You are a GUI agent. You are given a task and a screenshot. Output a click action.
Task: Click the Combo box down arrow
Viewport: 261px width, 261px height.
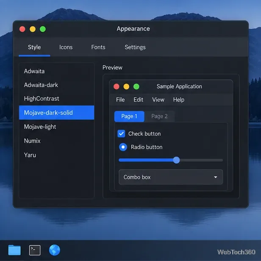[216, 177]
